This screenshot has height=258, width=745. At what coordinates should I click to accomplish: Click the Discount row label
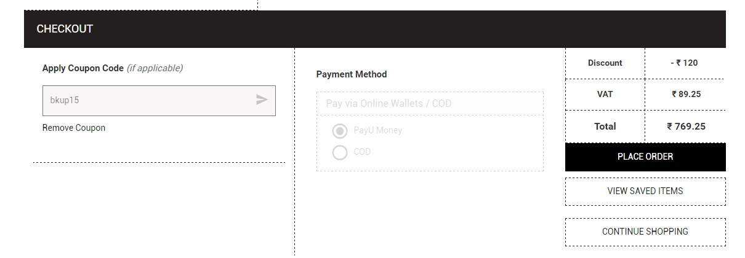point(605,63)
